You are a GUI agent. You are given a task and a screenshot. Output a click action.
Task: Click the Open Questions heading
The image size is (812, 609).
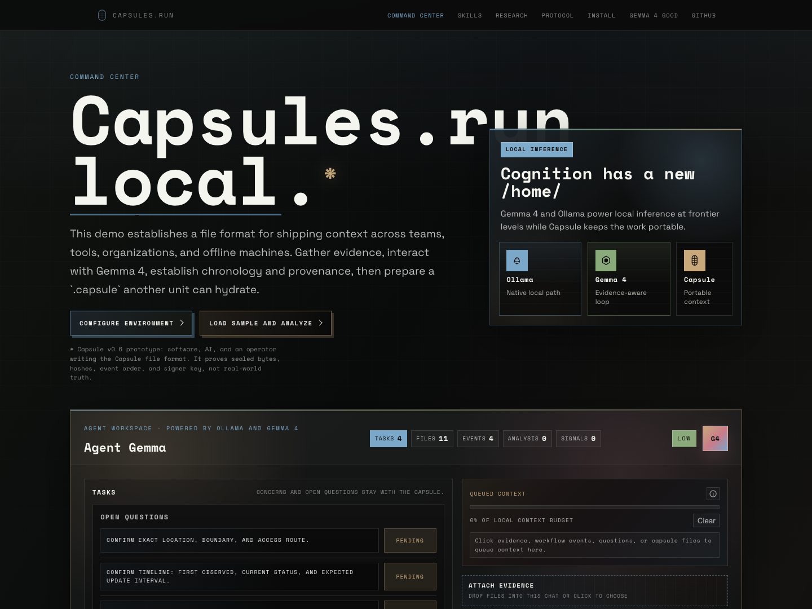pyautogui.click(x=134, y=517)
